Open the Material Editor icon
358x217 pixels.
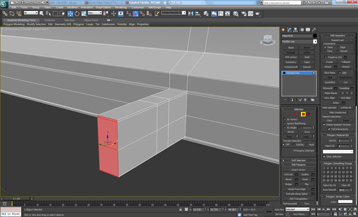tap(236, 13)
